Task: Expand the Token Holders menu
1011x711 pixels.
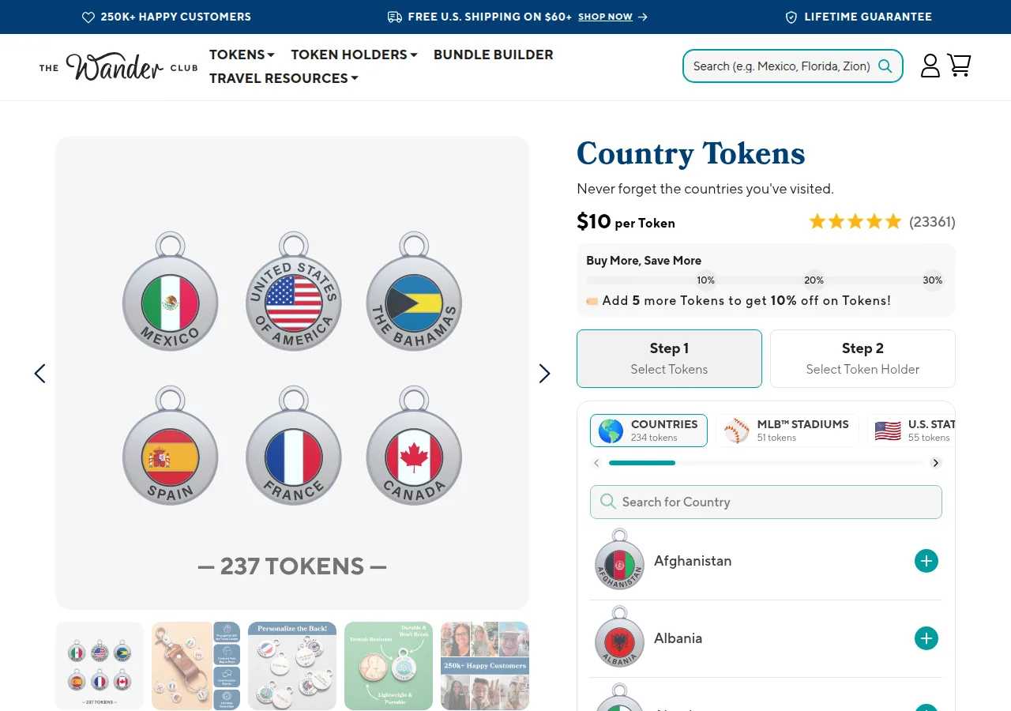Action: tap(354, 55)
